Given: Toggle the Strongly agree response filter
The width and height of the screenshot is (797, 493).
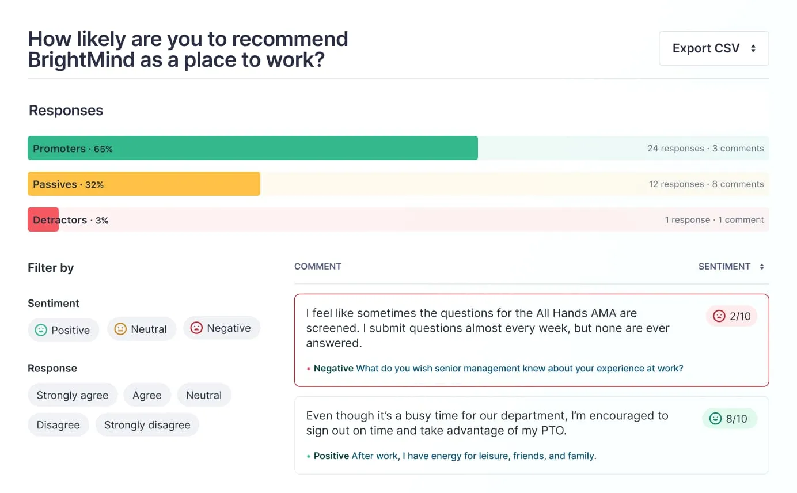Looking at the screenshot, I should 73,395.
